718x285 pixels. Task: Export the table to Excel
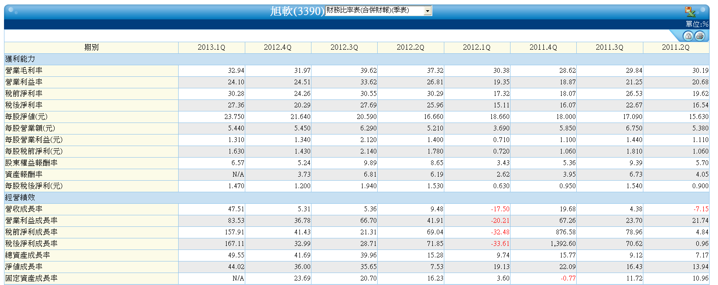[x=690, y=12]
